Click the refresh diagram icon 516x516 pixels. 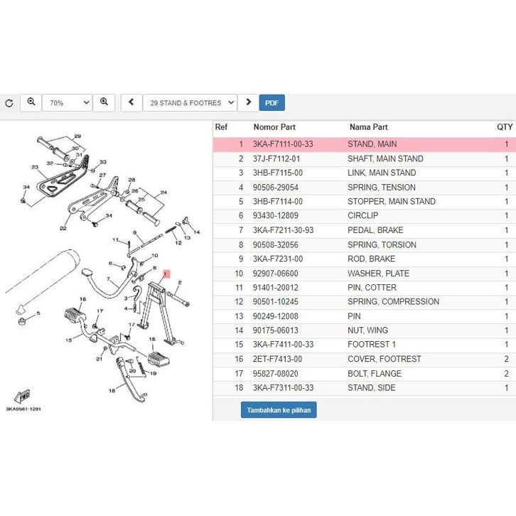coord(9,103)
